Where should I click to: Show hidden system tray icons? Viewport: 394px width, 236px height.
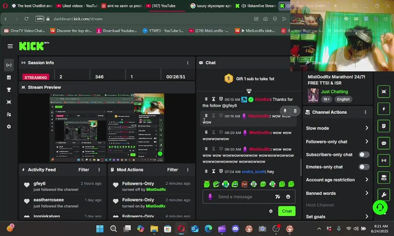(319, 229)
